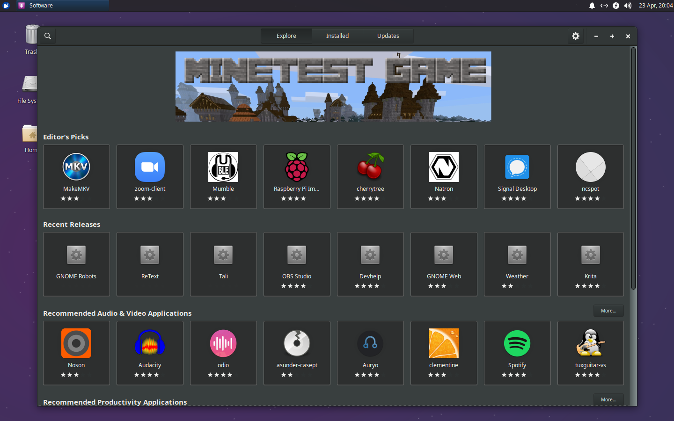Open Natron from Editor's Picks

(444, 176)
